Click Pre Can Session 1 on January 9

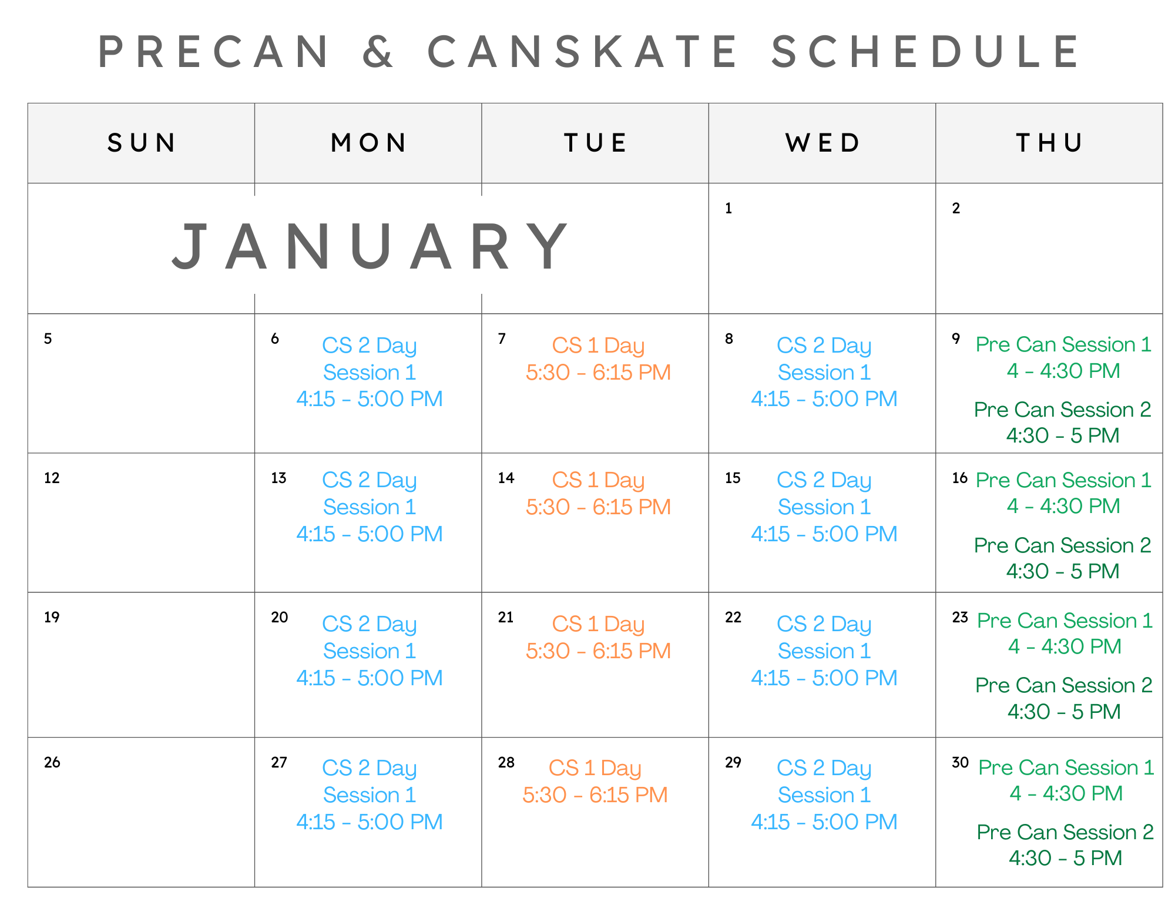(1063, 357)
